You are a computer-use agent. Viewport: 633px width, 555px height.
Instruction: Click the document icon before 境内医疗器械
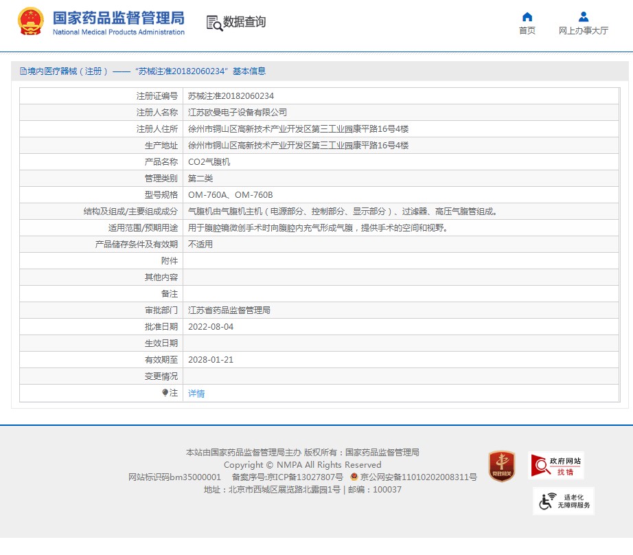23,71
